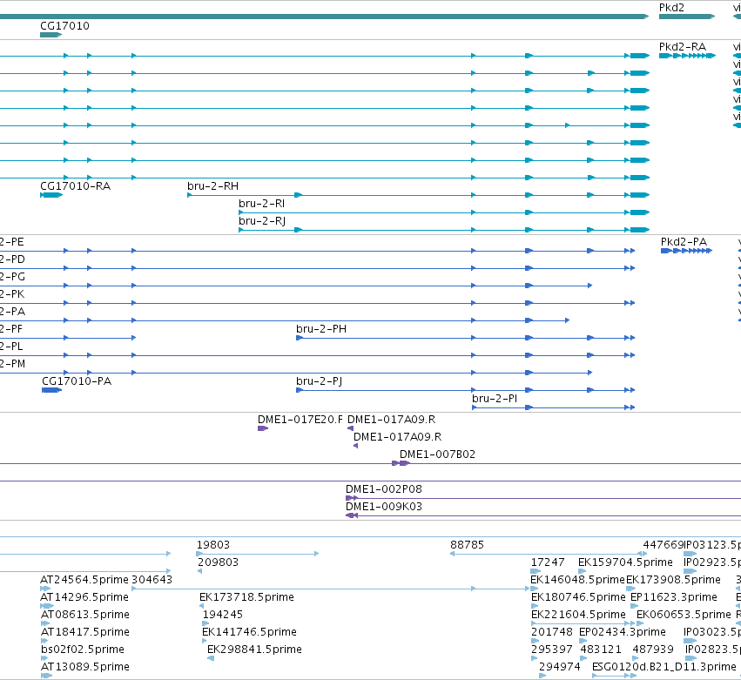The width and height of the screenshot is (741, 680).
Task: Click EST 17247
Action: (536, 571)
